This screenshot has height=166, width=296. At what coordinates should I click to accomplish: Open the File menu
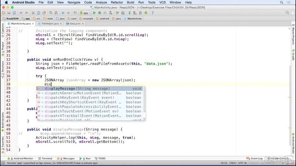pyautogui.click(x=41, y=2)
